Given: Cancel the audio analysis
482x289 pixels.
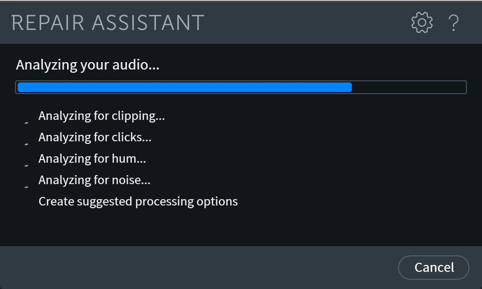Looking at the screenshot, I should click(434, 267).
